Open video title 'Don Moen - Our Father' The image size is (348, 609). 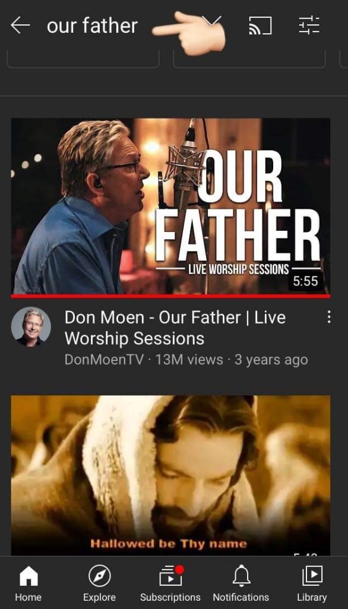tap(175, 328)
